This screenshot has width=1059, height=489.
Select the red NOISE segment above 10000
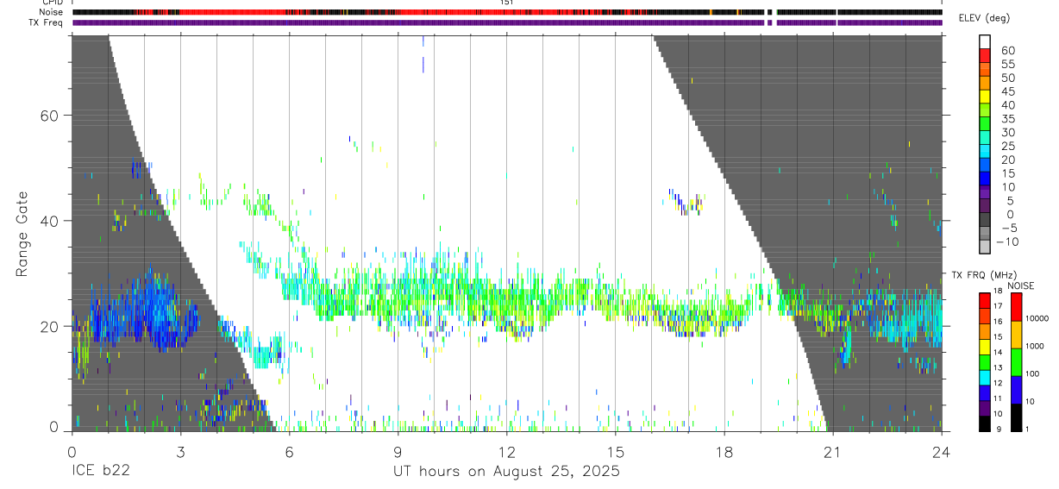click(x=1016, y=306)
